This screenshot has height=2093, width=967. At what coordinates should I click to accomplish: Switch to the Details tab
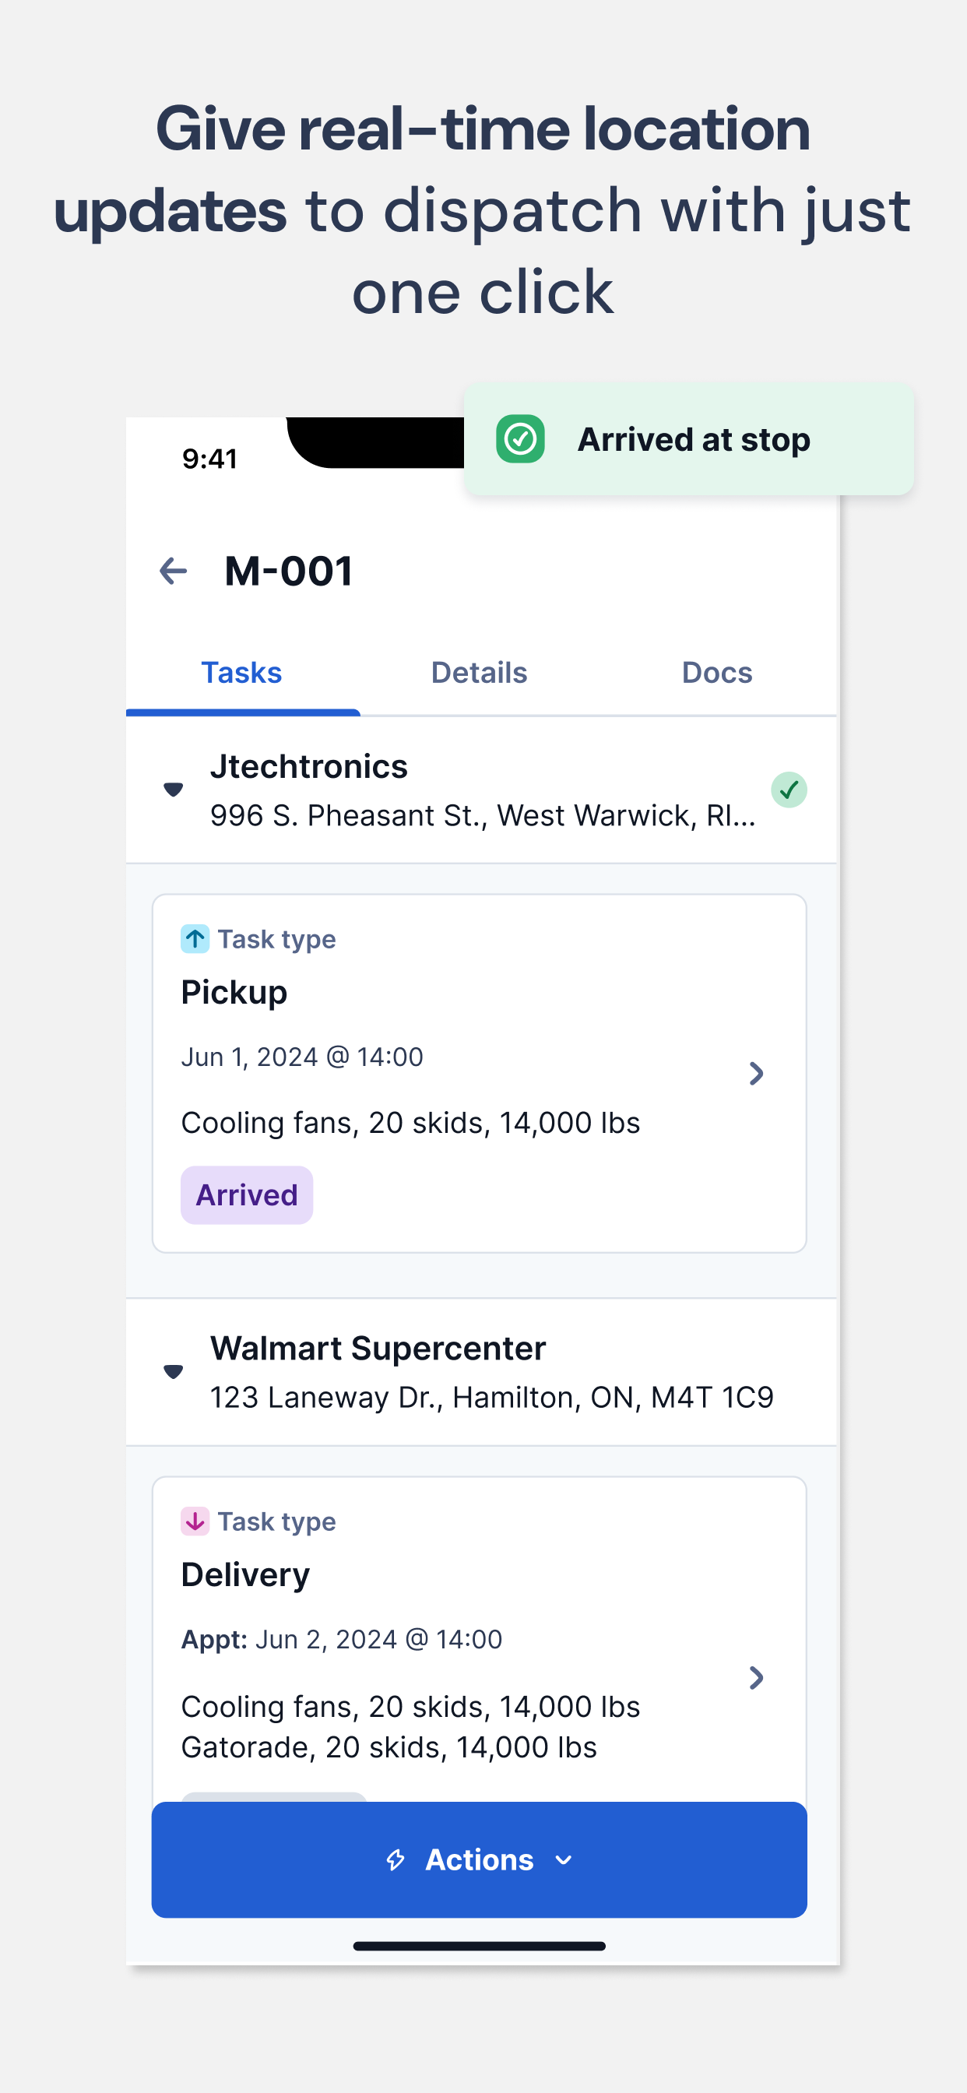coord(480,674)
